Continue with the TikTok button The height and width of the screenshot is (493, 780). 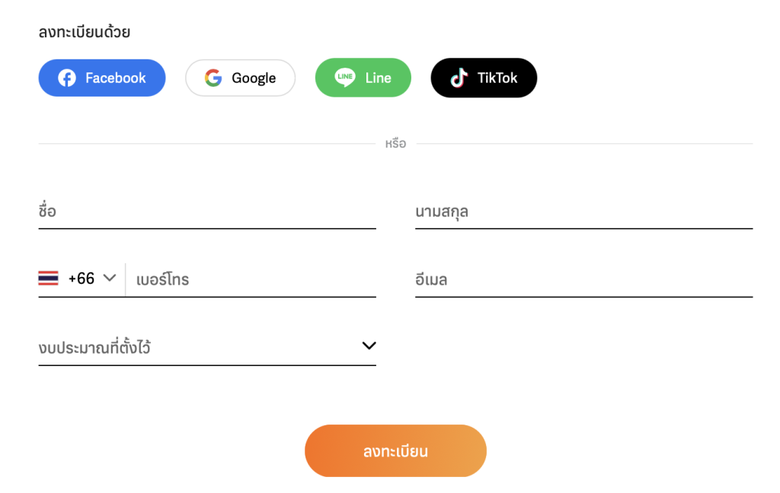[484, 78]
